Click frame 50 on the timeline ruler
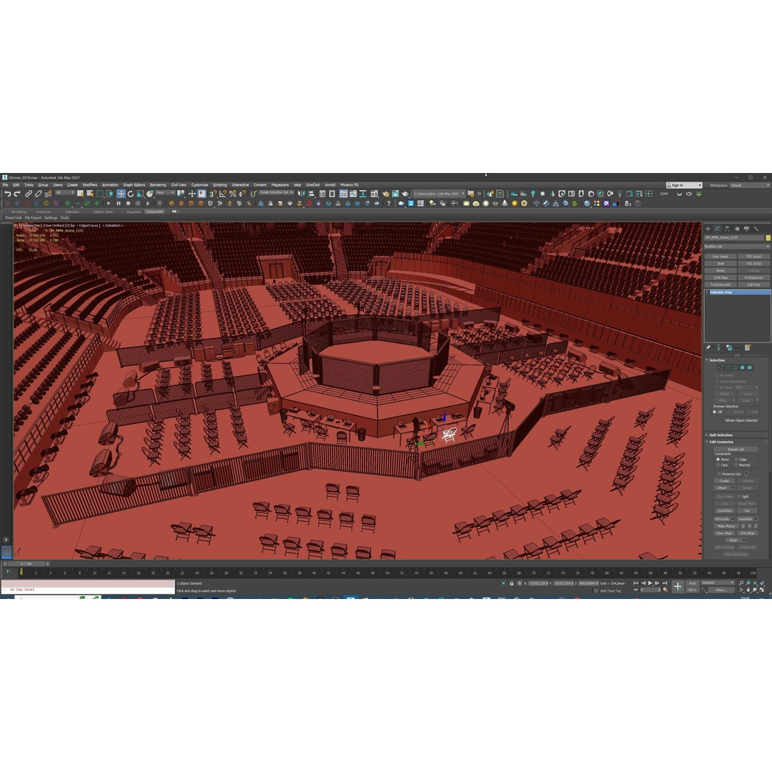 [387, 573]
